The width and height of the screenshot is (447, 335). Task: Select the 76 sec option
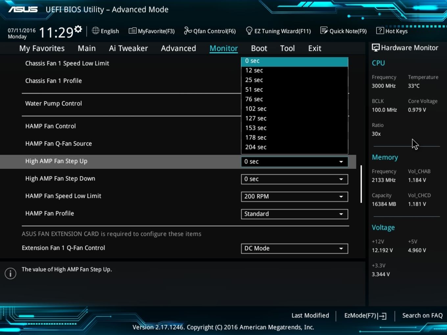pyautogui.click(x=294, y=99)
